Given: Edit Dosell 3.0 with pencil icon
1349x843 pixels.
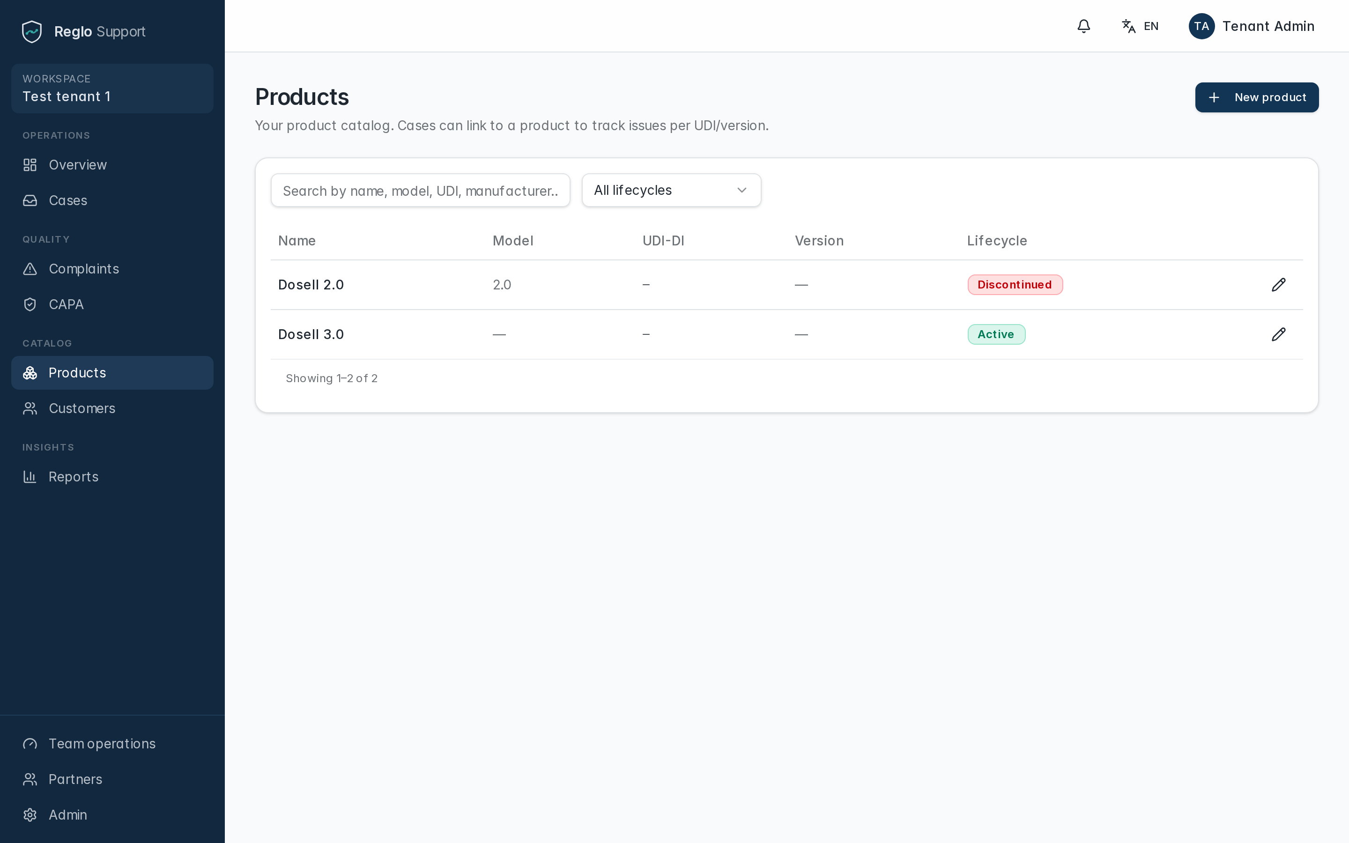Looking at the screenshot, I should 1279,334.
